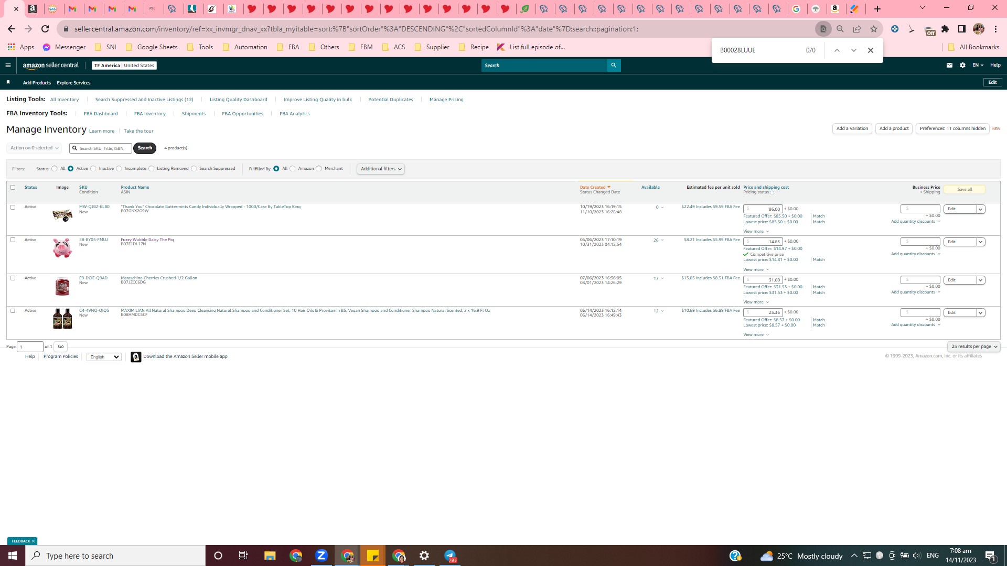Open a new browser tab

click(877, 9)
